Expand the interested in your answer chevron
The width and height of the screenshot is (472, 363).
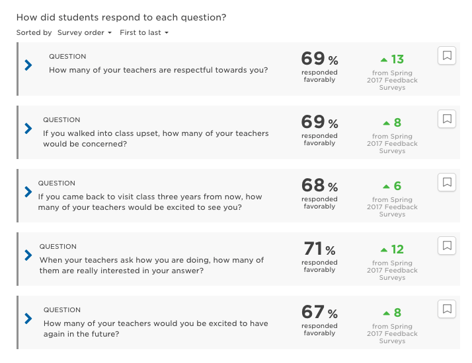click(x=28, y=255)
